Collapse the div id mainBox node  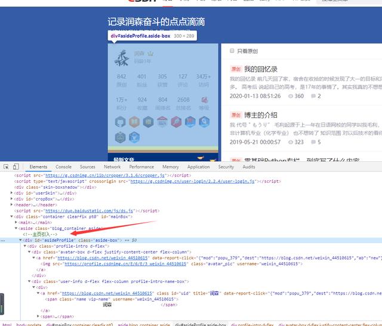(11, 216)
